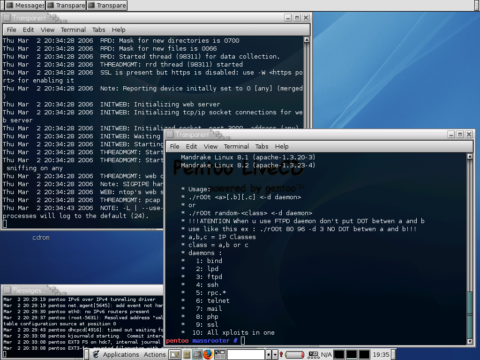The image size is (480, 360).
Task: Open Tabs menu in ntop terminal window
Action: click(98, 30)
